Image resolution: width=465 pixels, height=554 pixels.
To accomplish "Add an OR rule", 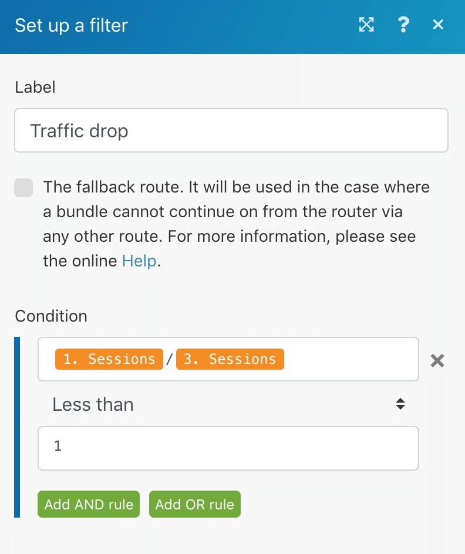I will (195, 504).
